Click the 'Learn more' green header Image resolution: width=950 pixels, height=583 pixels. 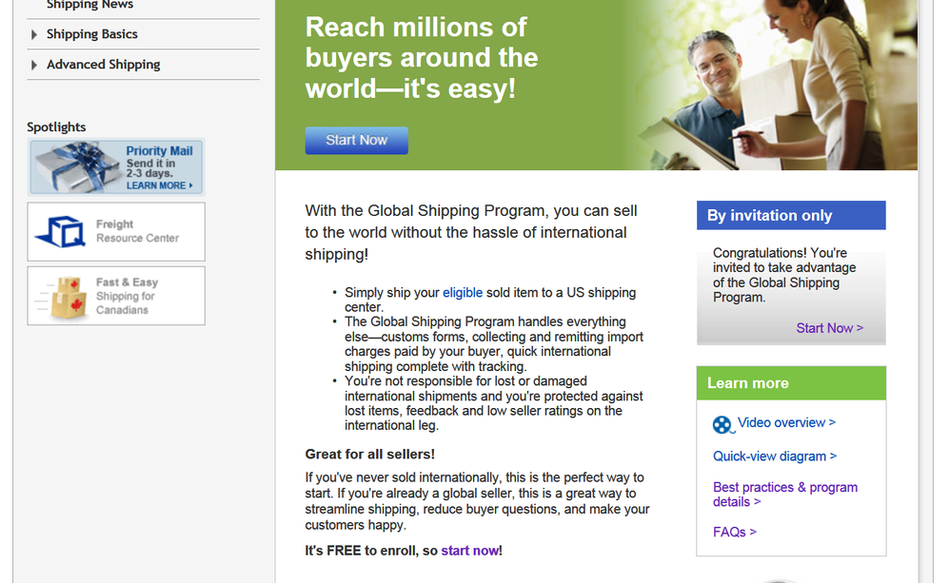coord(791,383)
